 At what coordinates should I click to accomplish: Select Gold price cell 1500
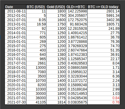click(56, 85)
